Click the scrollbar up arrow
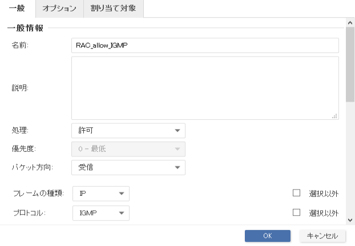Viewport: 355px width, 246px height. [x=350, y=22]
